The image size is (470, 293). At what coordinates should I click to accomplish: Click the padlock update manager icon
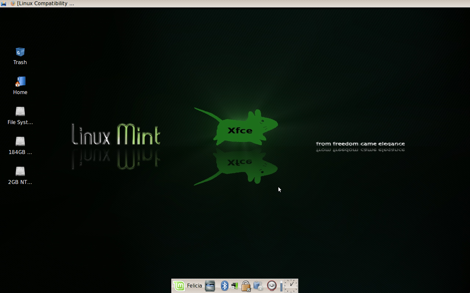pyautogui.click(x=246, y=286)
